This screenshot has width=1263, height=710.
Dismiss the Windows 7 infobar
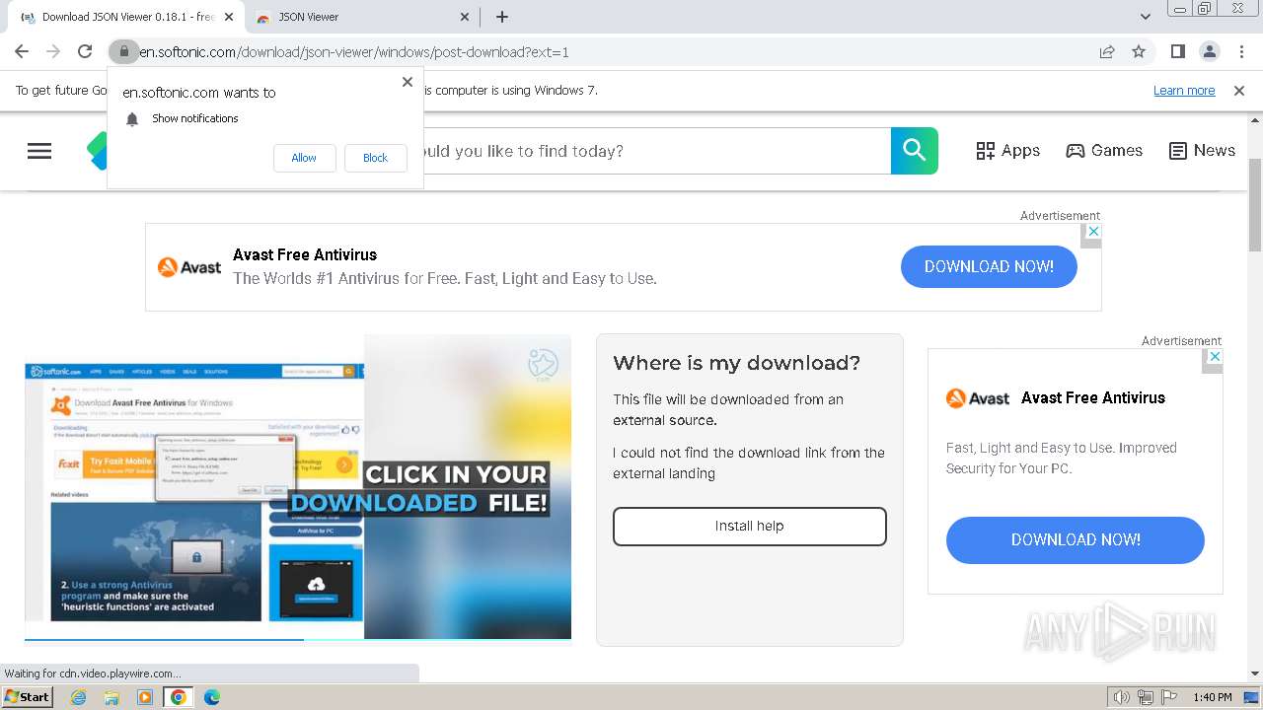click(1239, 91)
